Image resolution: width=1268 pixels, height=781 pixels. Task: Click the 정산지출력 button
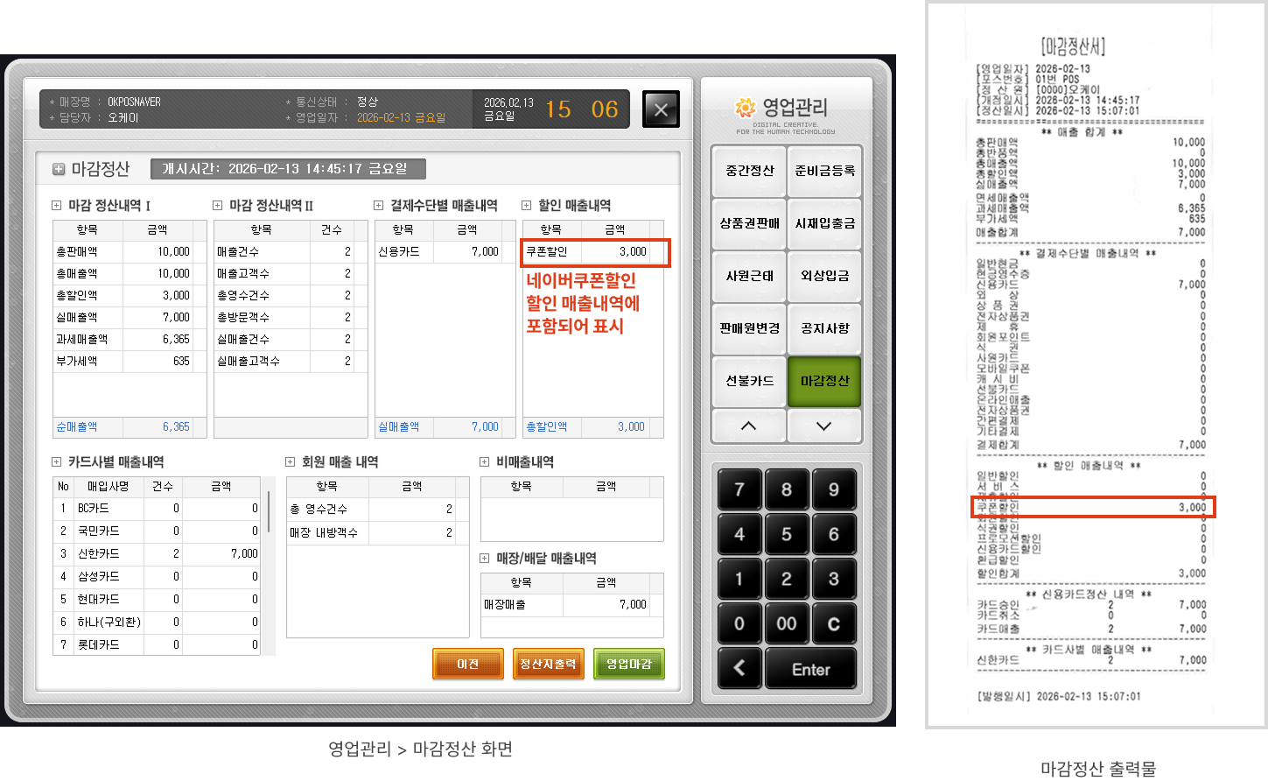coord(549,664)
